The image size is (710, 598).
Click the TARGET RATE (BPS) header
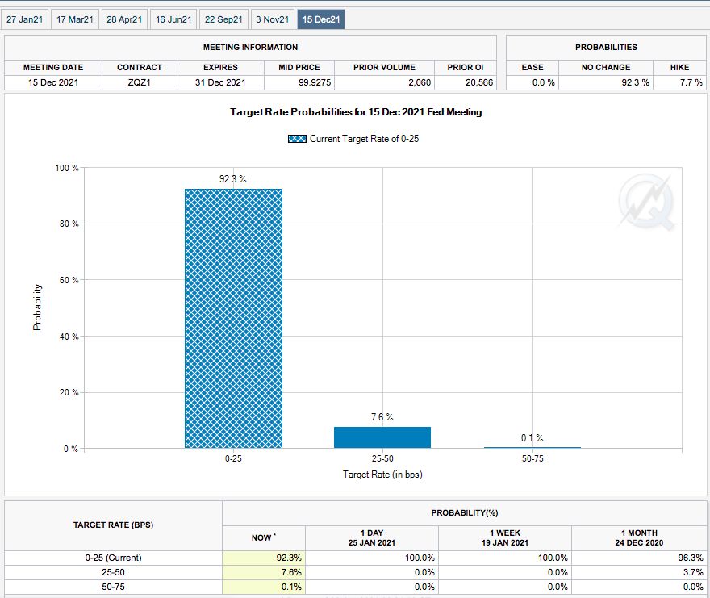113,525
